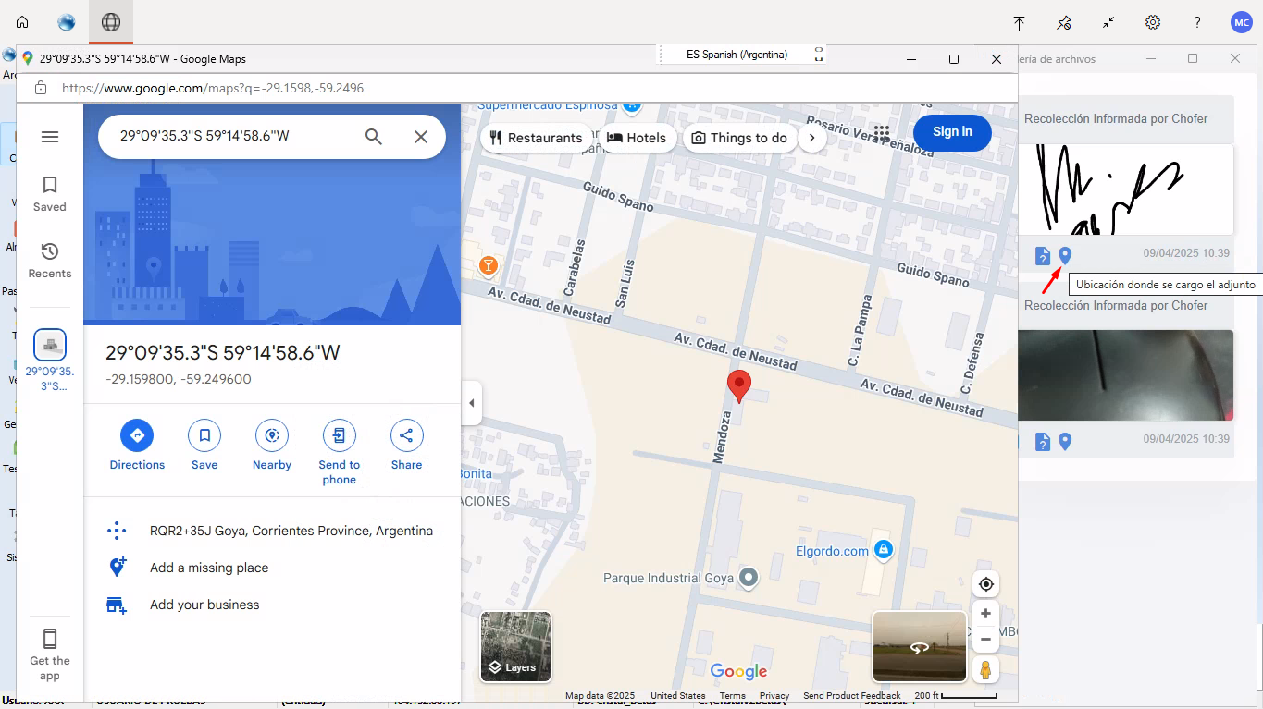This screenshot has width=1263, height=709.
Task: Open the Google apps grid
Action: coord(881,133)
